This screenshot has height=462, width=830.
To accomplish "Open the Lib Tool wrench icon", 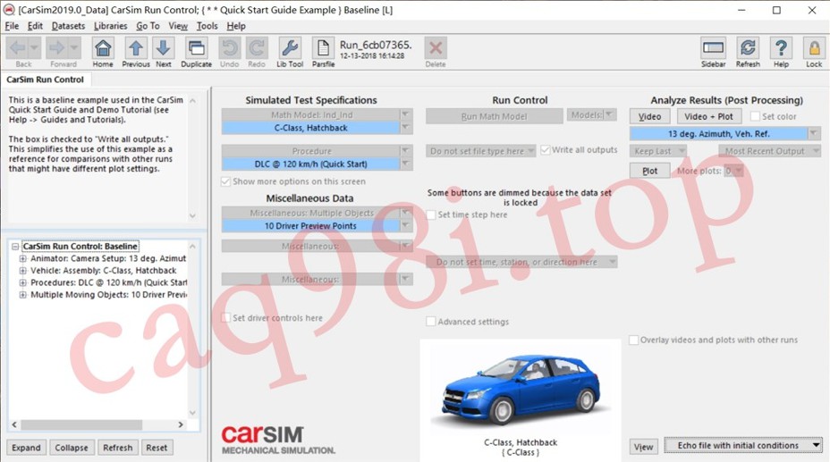I will (290, 48).
